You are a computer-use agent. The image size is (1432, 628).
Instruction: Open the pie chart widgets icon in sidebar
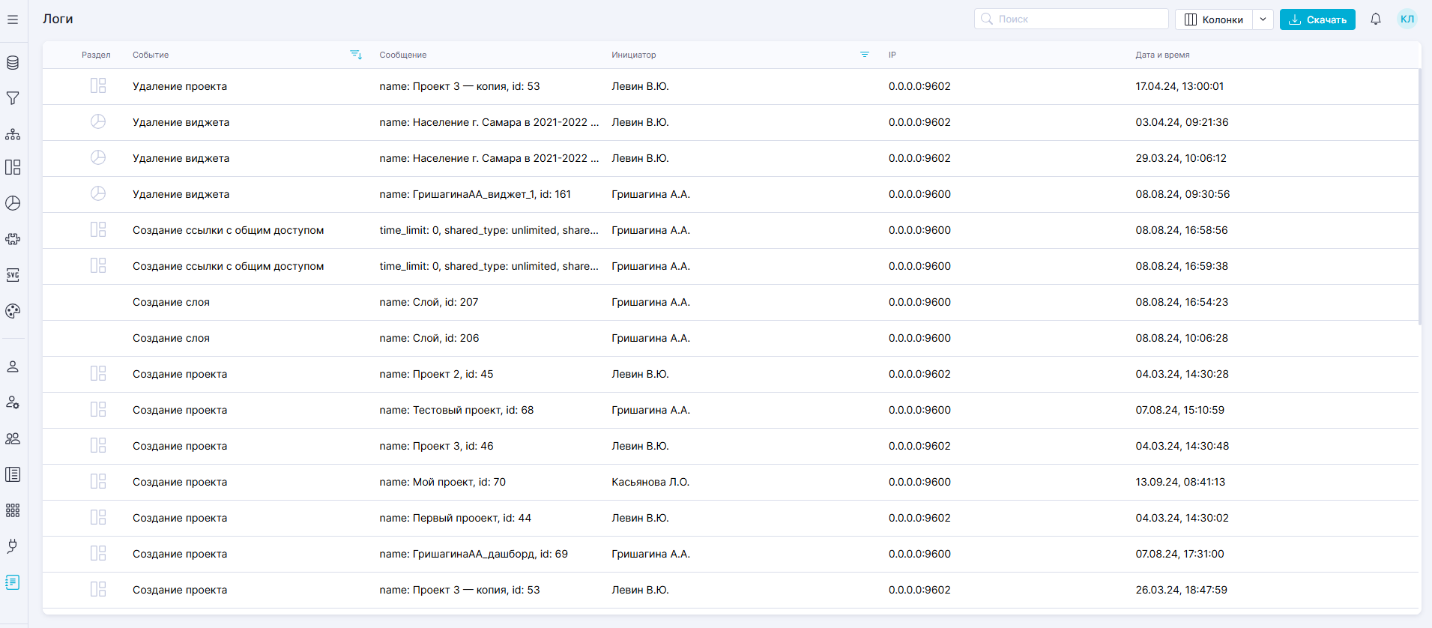click(13, 203)
